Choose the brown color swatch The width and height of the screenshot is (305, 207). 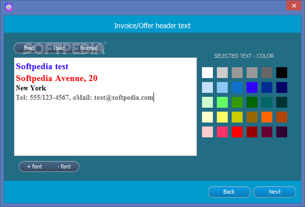point(252,117)
